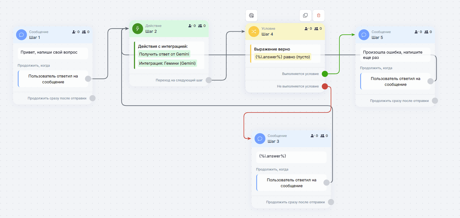Select 'Получить ответ от Gemini' action

coord(164,54)
